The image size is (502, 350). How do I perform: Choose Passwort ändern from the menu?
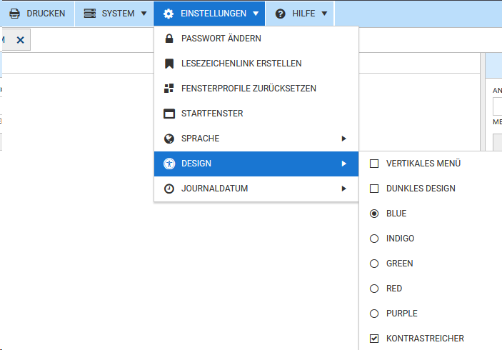256,39
